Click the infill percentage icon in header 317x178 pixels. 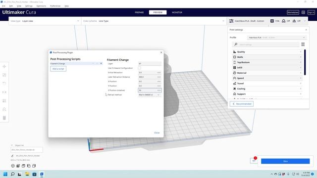click(272, 21)
